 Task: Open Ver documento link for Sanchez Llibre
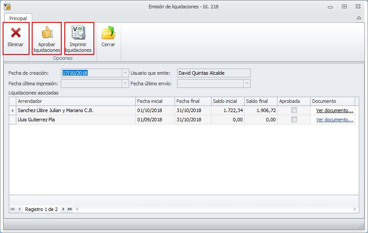[x=335, y=110]
